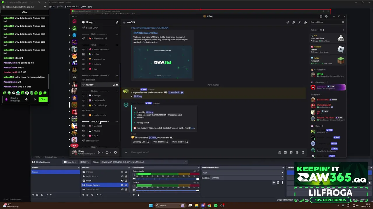The image size is (373, 209).
Task: Open the Display monitor dropdown Odyssey G7
Action: pos(144,162)
